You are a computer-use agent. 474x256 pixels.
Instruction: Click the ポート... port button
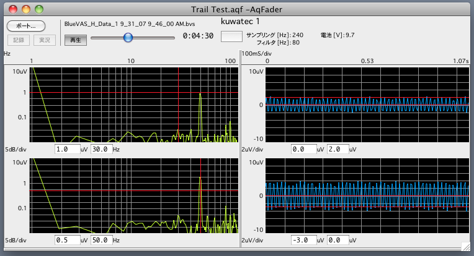coord(26,26)
